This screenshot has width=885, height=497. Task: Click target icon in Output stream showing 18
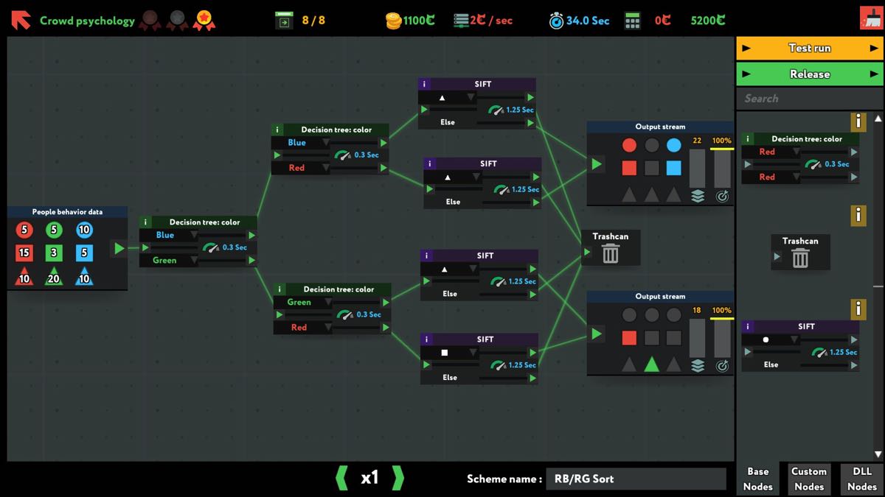[x=722, y=366]
